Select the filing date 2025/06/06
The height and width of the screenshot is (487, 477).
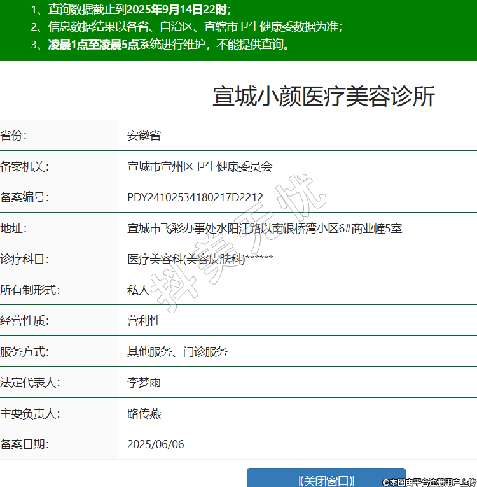[156, 444]
